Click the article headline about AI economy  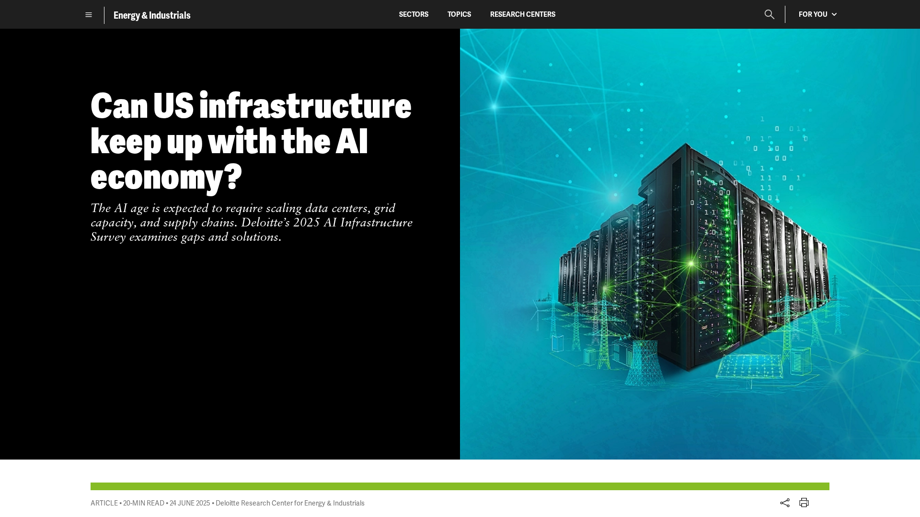coord(251,141)
